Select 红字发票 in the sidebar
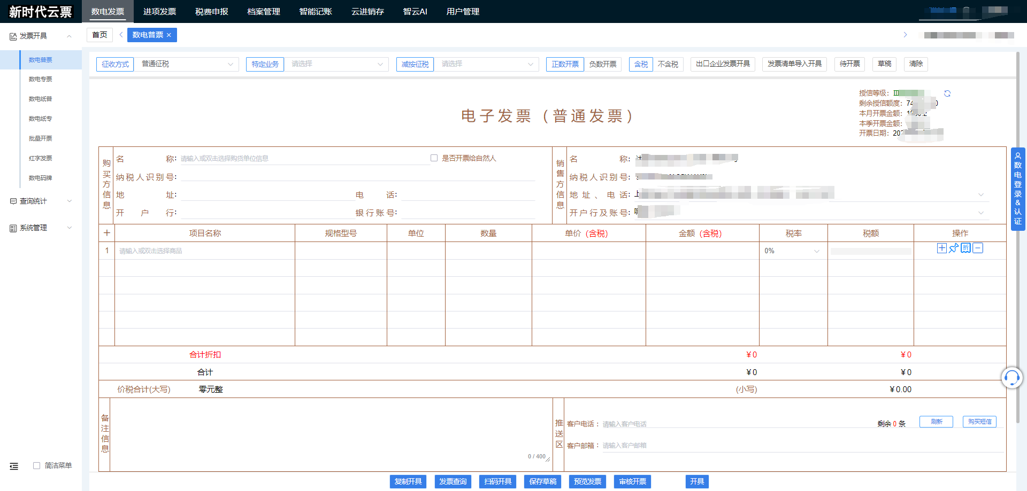The height and width of the screenshot is (491, 1027). click(41, 158)
